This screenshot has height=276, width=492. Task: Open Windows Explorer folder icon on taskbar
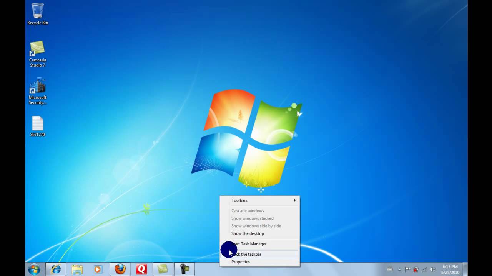[x=77, y=269]
